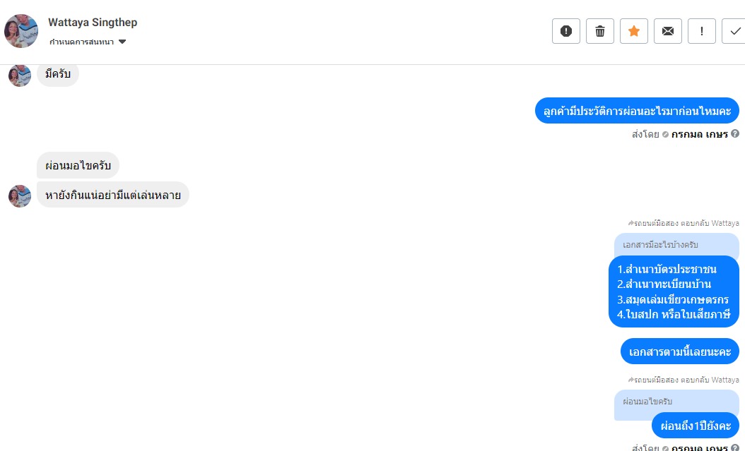This screenshot has height=451, width=745.
Task: Click the 'ผ่อนถึง1ปียังคะ' sent message
Action: point(695,426)
